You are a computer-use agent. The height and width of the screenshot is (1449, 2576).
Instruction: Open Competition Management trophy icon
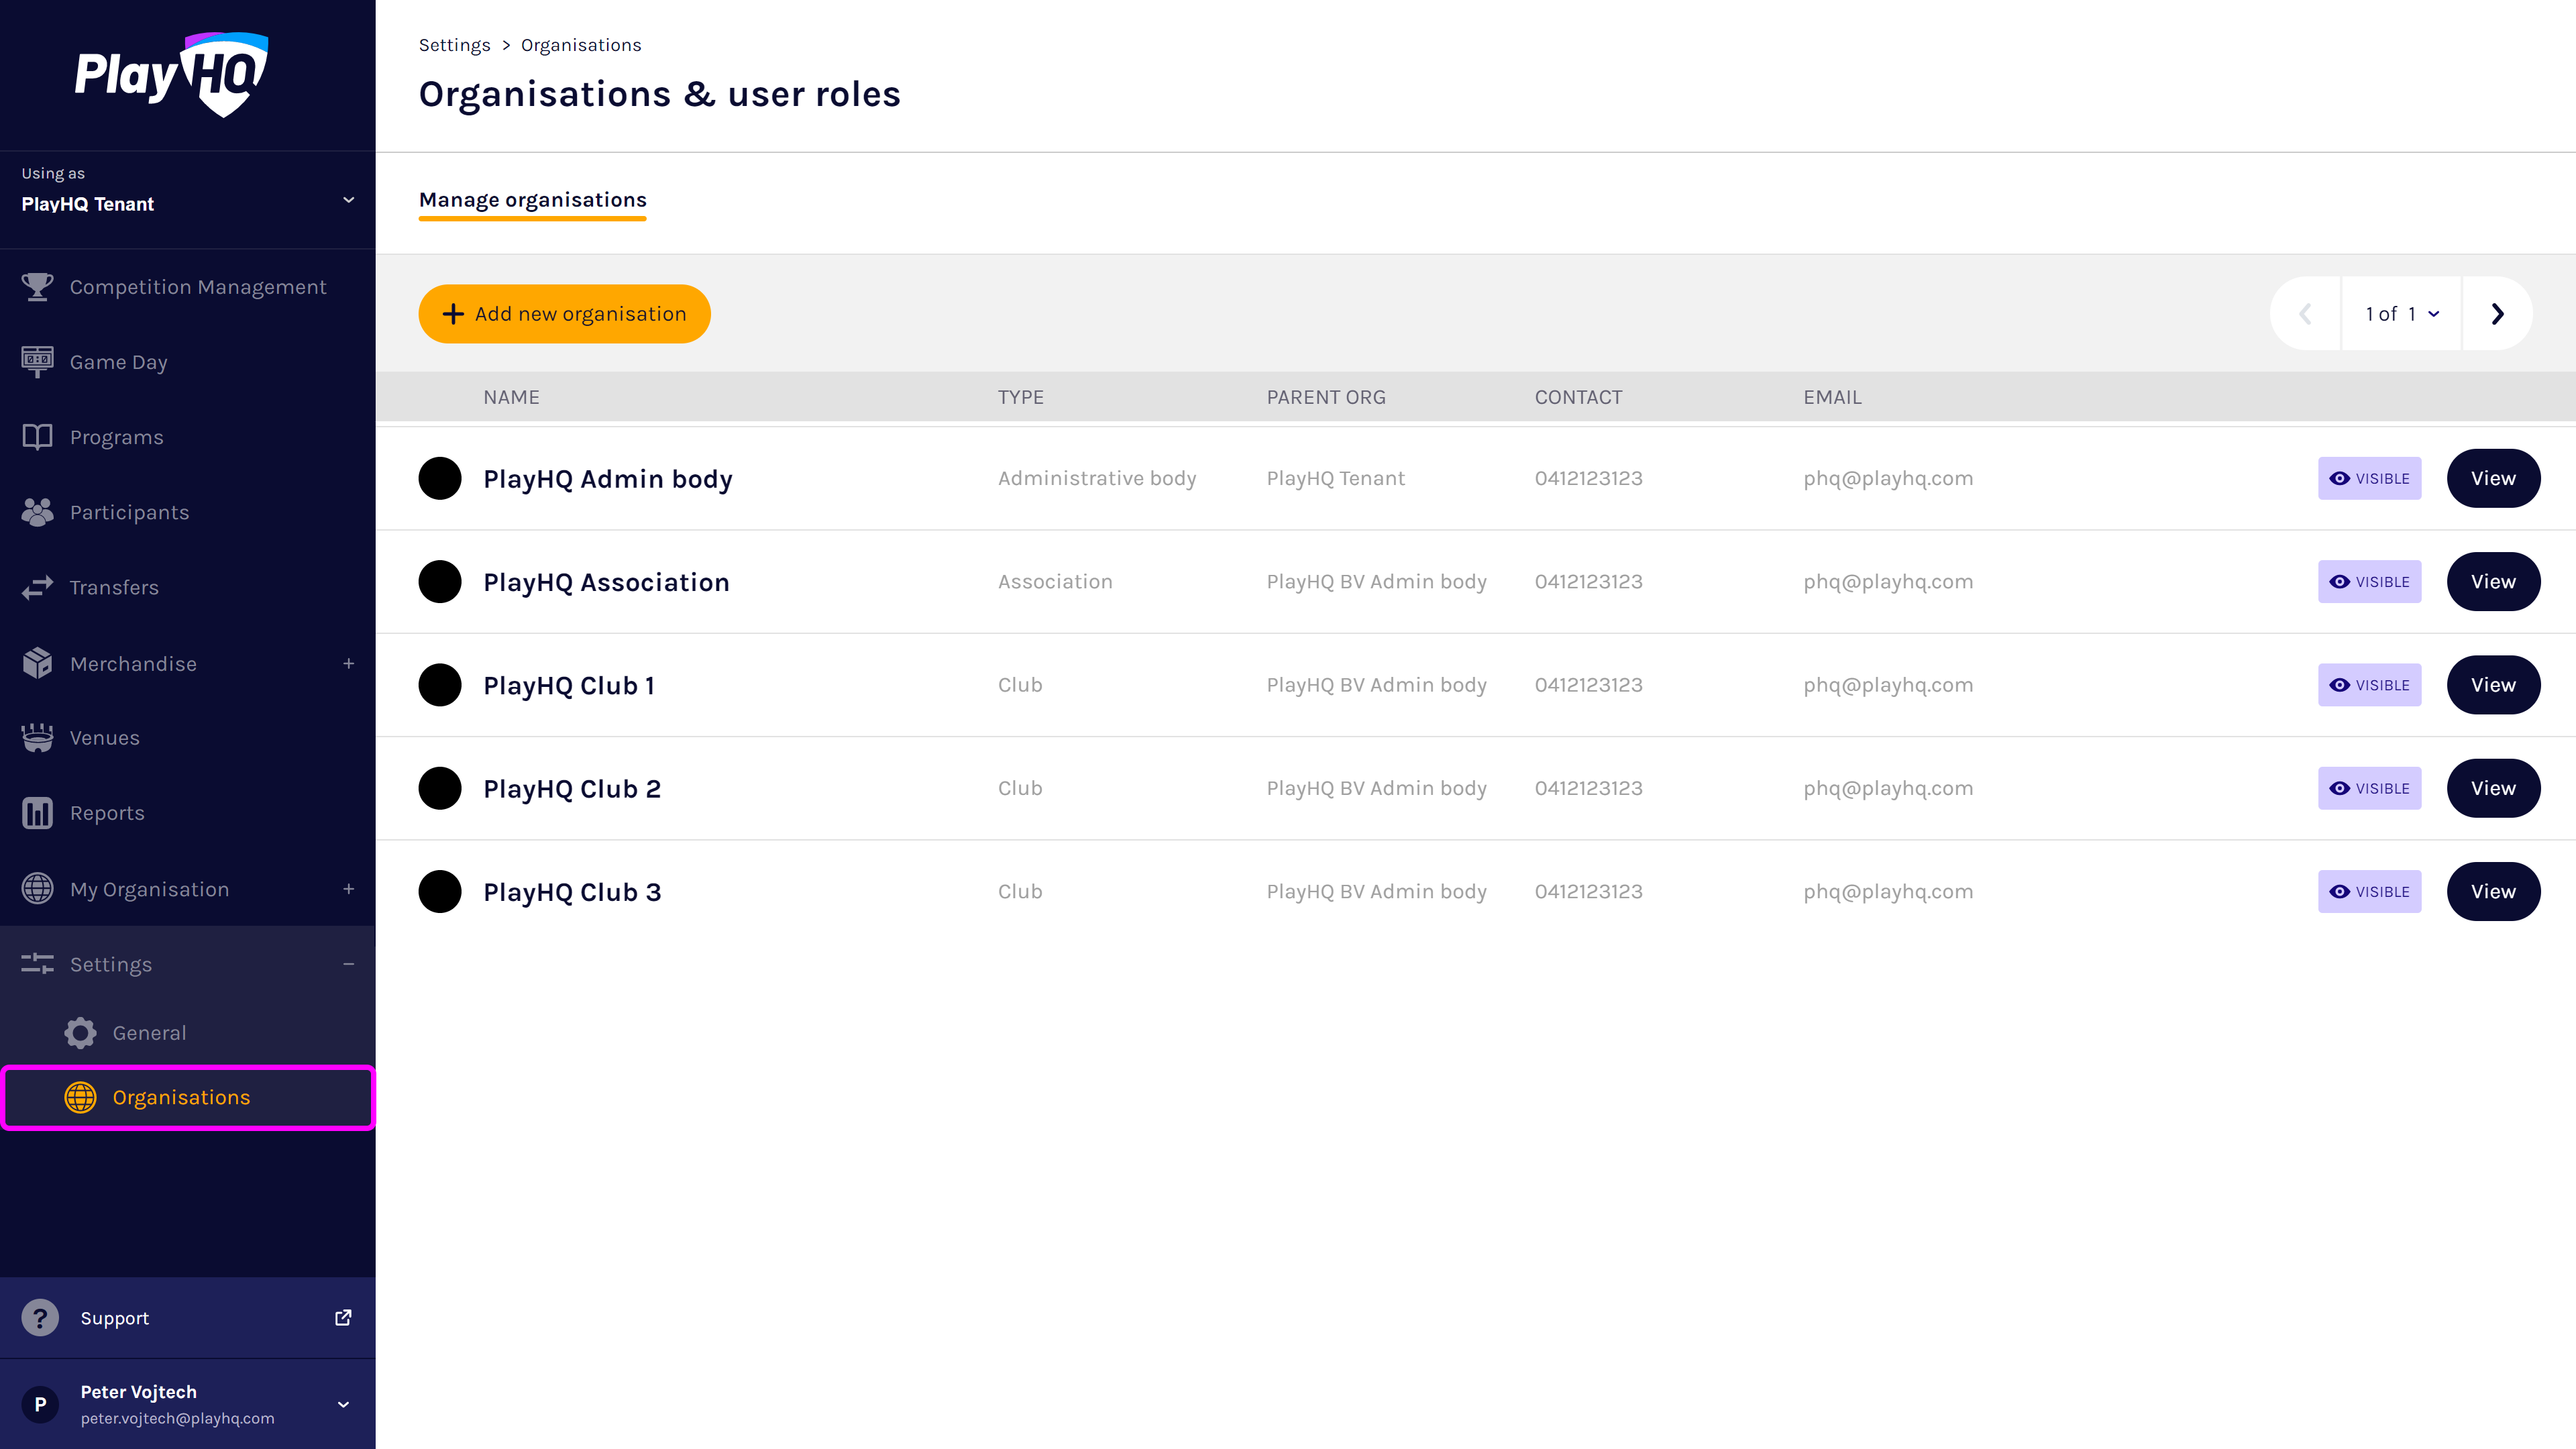[37, 287]
